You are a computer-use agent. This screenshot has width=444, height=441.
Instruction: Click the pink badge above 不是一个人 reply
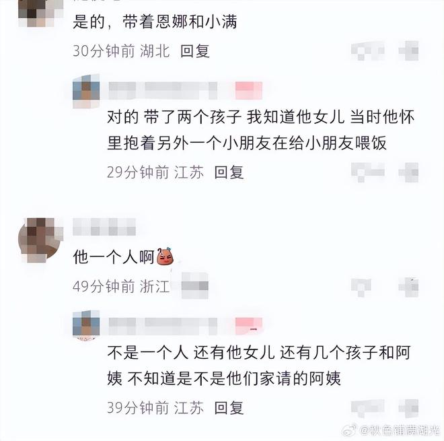(x=249, y=327)
